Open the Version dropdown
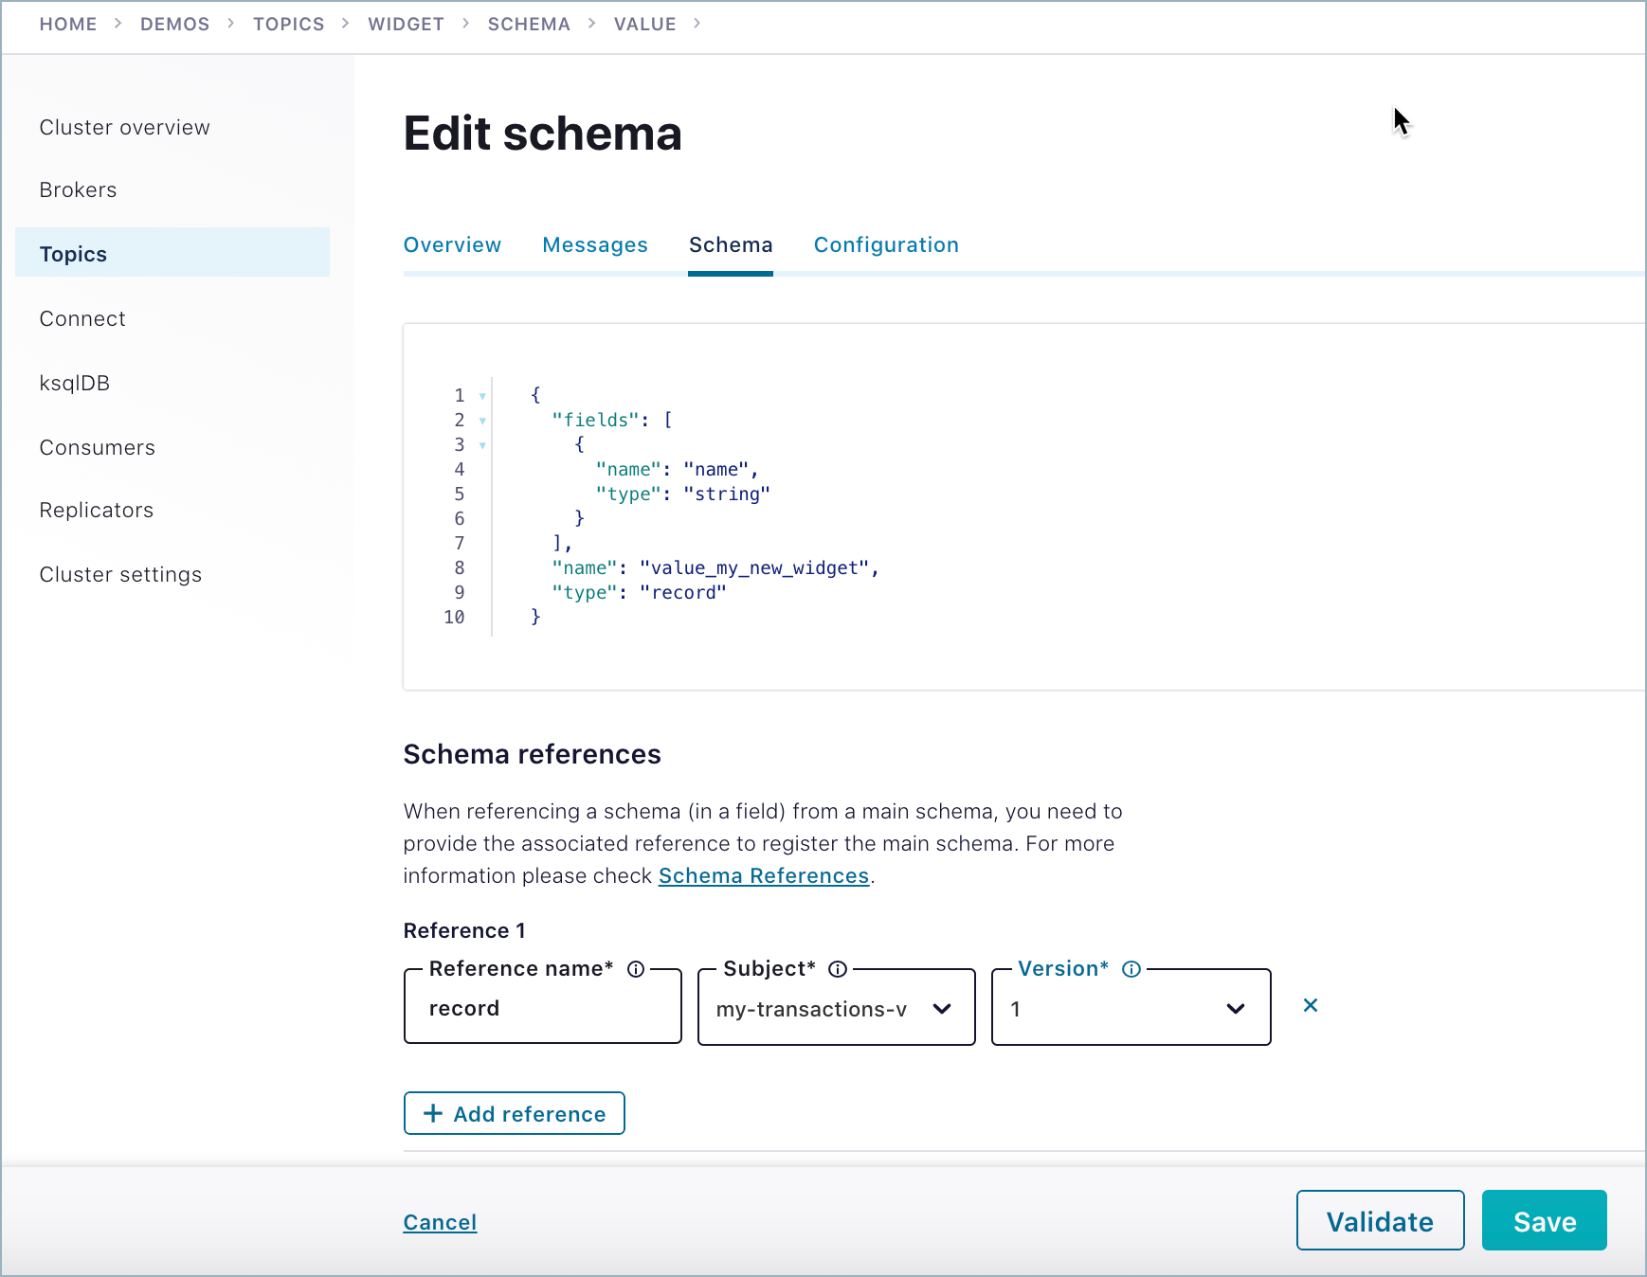The image size is (1647, 1277). point(1130,1008)
